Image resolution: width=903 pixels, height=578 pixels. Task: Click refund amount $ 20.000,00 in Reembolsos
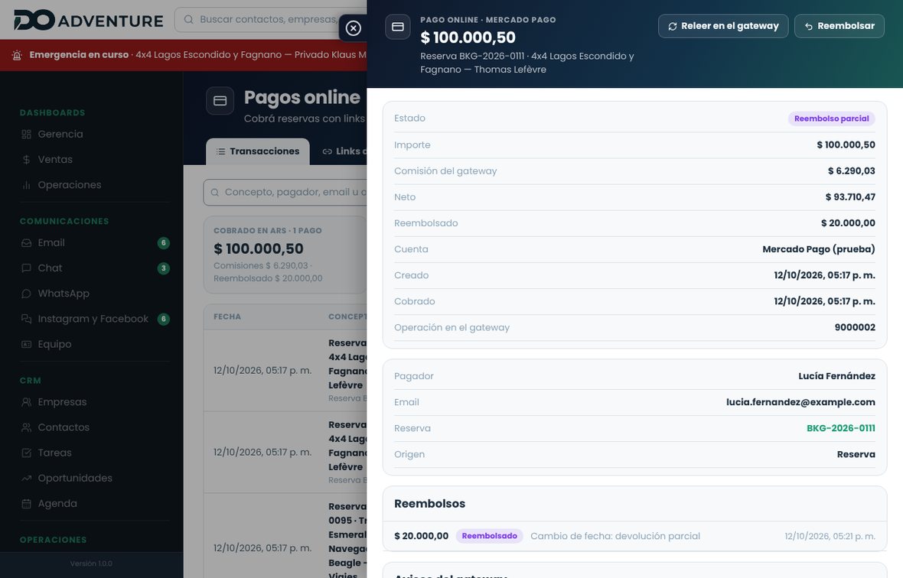click(421, 536)
